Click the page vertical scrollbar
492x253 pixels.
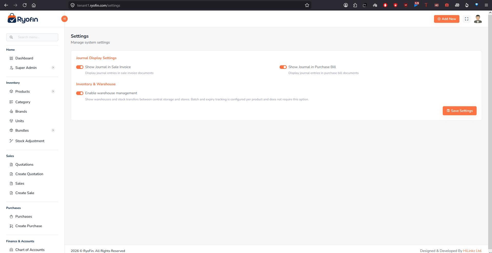tap(490, 132)
